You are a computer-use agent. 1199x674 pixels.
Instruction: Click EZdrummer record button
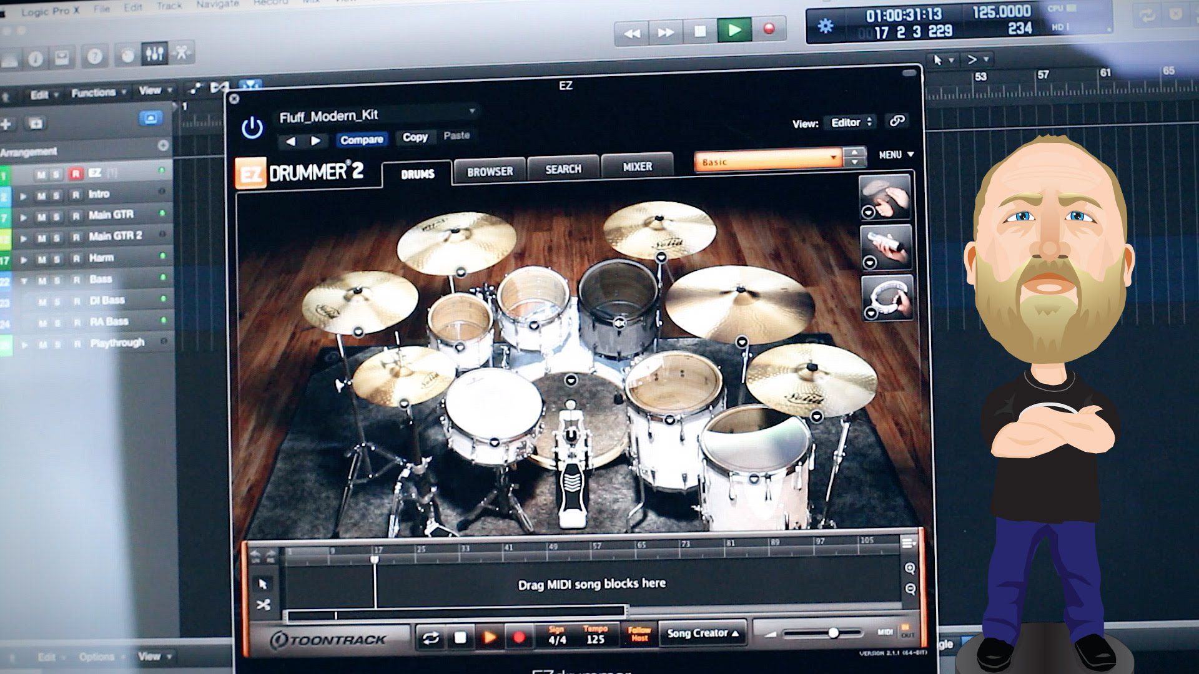(518, 637)
